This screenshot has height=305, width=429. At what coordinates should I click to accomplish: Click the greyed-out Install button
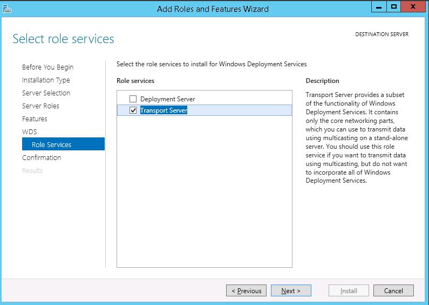349,290
